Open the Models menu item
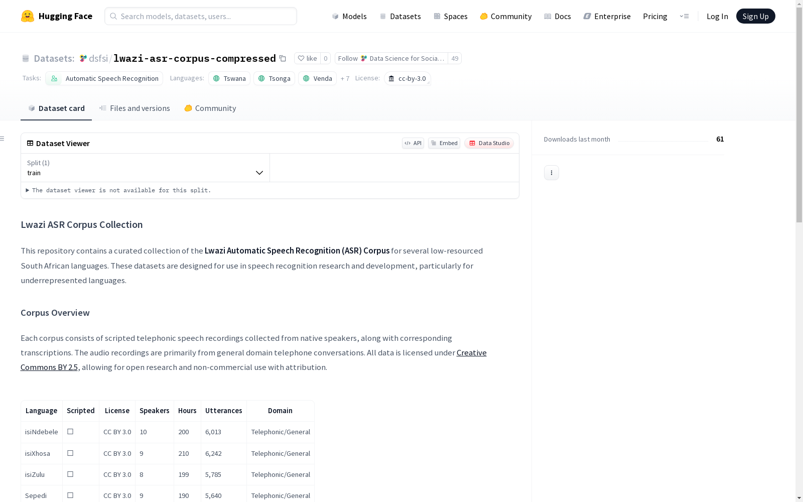Screen dimensions: 803x502 [349, 16]
